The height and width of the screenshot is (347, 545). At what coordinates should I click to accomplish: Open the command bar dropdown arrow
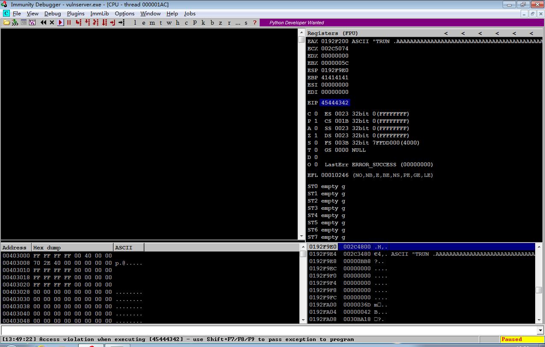[540, 330]
